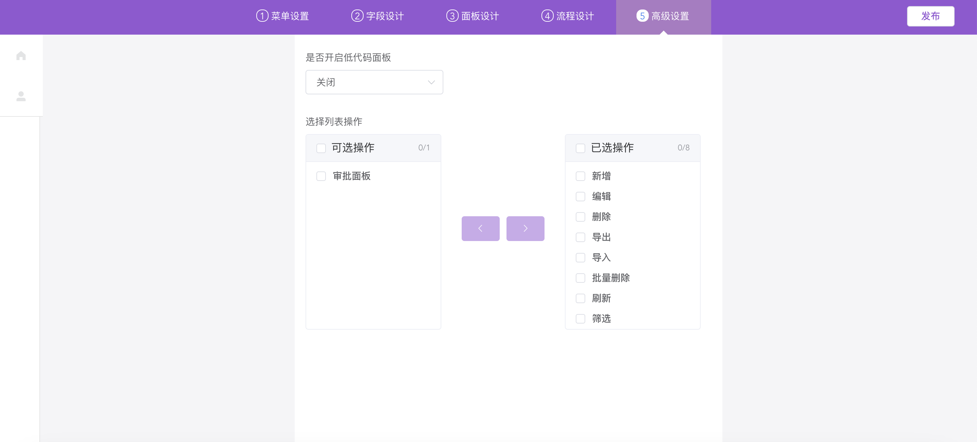Click the 0/1 count in 可选操作 header
The width and height of the screenshot is (977, 442).
424,148
